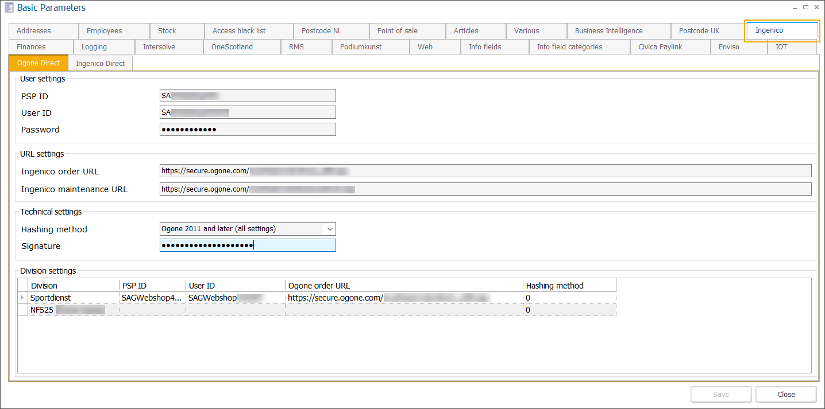This screenshot has height=409, width=825.
Task: Focus the PSP ID input field
Action: [248, 95]
